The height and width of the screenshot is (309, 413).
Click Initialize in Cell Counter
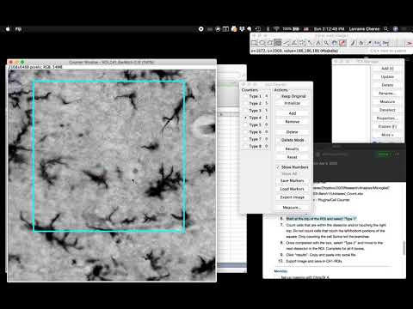click(x=293, y=103)
